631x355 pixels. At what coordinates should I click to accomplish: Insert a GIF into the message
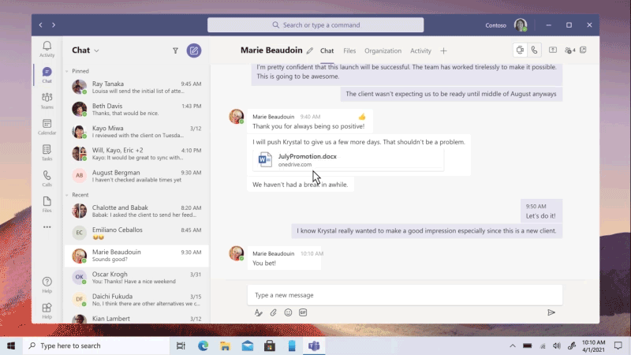click(303, 312)
